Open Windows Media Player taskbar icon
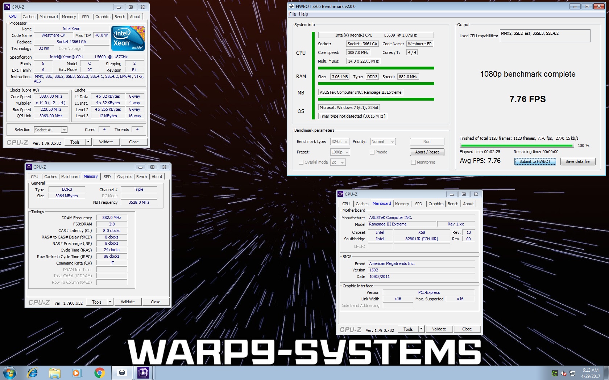 click(x=76, y=373)
